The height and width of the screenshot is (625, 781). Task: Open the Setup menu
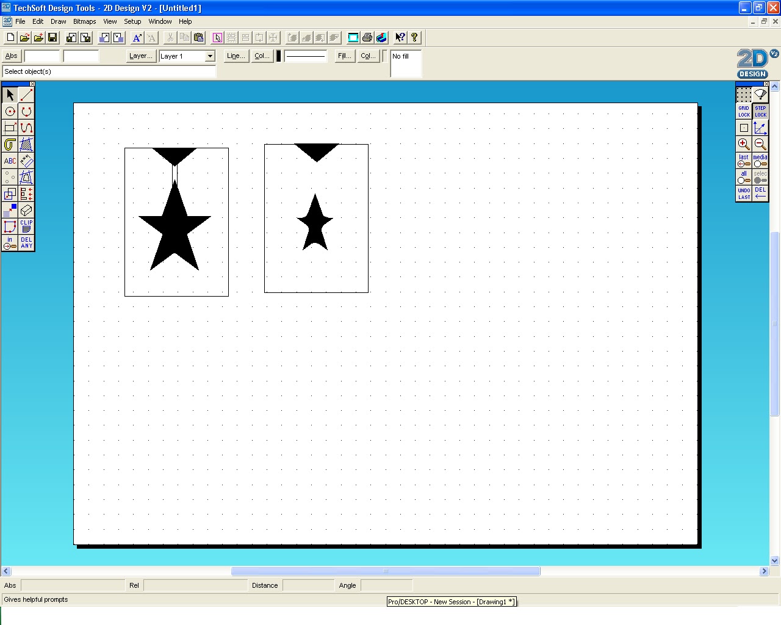click(x=132, y=21)
